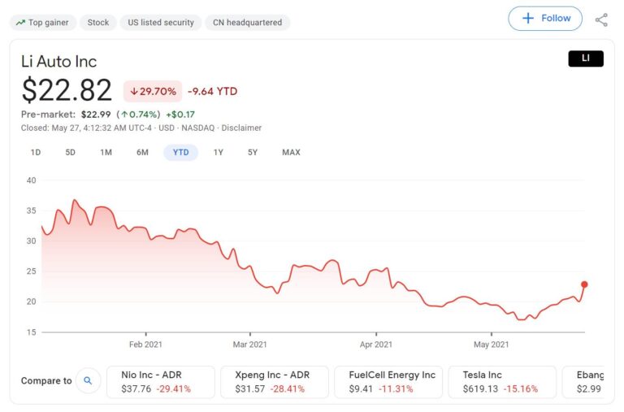The width and height of the screenshot is (624, 412).
Task: Choose the 5Y time range
Action: tap(253, 152)
